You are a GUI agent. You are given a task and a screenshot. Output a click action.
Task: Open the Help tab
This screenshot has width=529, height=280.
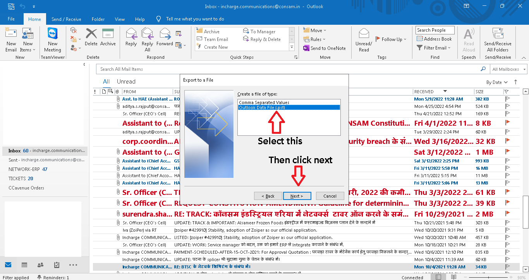140,19
